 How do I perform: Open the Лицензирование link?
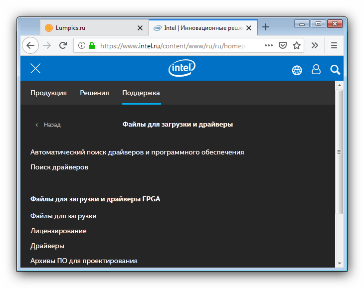coord(58,231)
